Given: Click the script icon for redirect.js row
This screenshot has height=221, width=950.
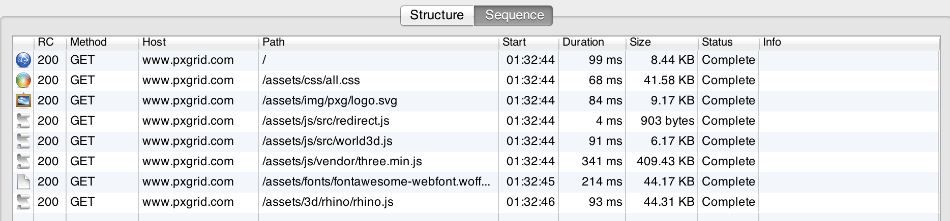Looking at the screenshot, I should 23,121.
